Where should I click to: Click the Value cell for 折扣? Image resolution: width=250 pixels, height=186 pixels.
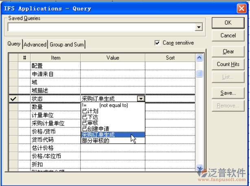coord(113,164)
